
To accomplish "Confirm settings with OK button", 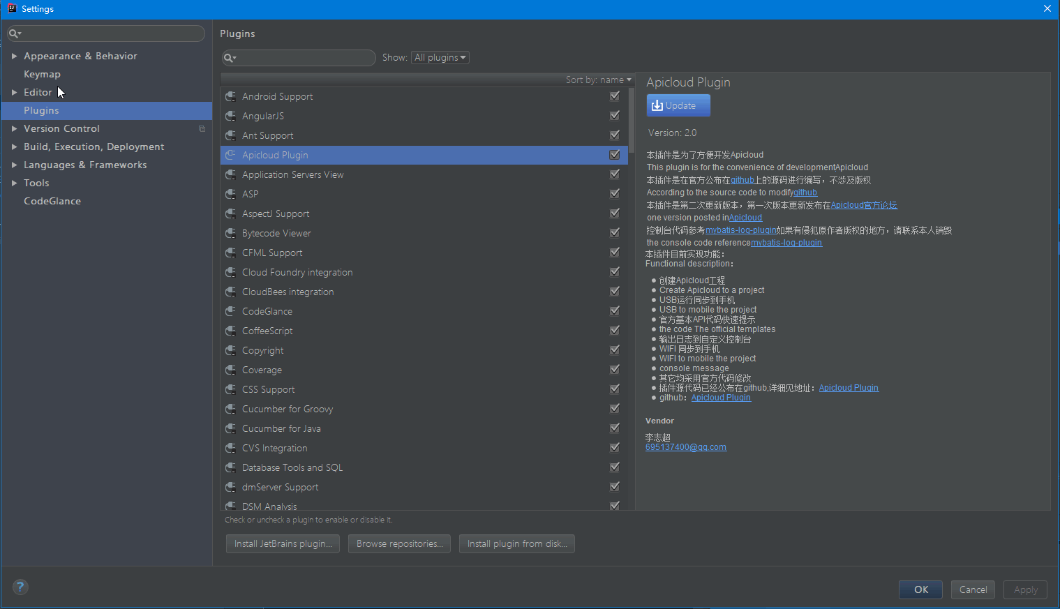I will pos(921,589).
